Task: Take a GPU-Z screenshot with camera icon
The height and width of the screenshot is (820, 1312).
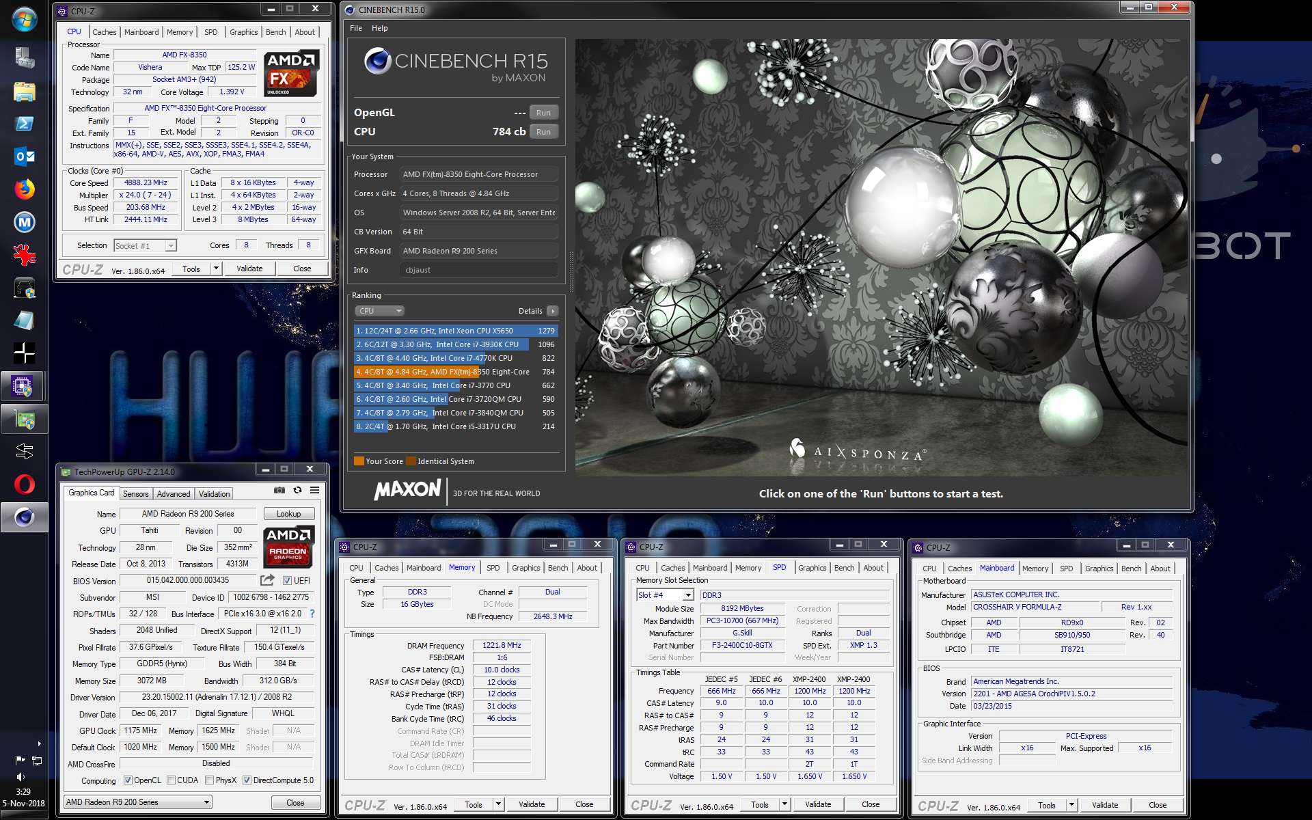Action: 279,490
